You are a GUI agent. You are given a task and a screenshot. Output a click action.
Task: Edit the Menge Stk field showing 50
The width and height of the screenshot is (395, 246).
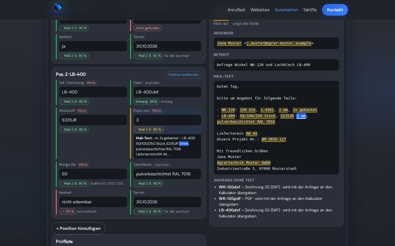(93, 174)
